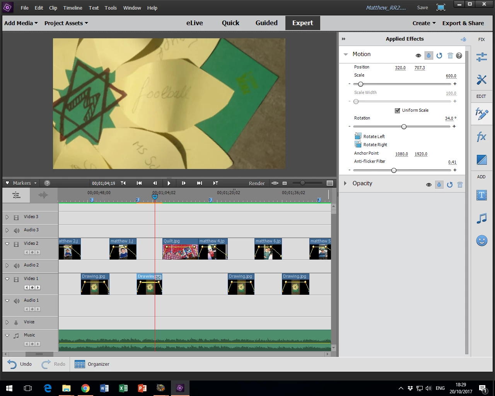Screen dimensions: 495x396
Task: Open the Organizer
Action: (x=92, y=364)
